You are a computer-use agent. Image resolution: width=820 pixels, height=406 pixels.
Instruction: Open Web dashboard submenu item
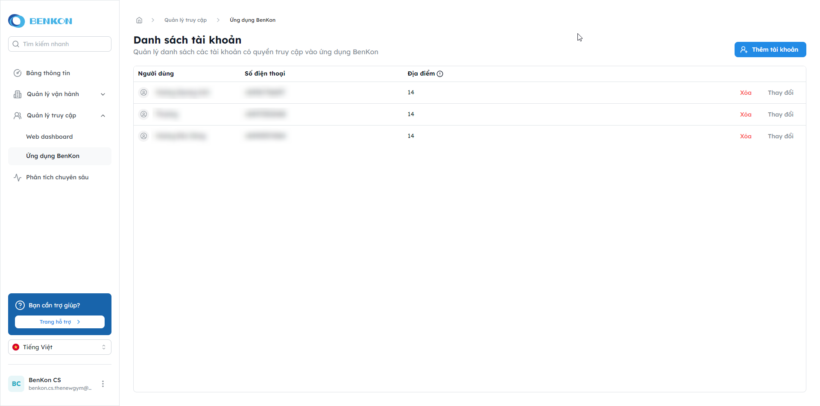point(60,137)
